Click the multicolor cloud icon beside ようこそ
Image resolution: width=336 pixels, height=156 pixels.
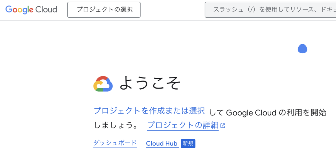pos(103,84)
